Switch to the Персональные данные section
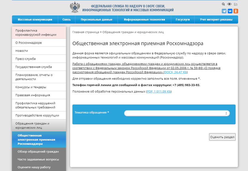Image resolution: width=248 pixels, height=171 pixels. pyautogui.click(x=97, y=19)
